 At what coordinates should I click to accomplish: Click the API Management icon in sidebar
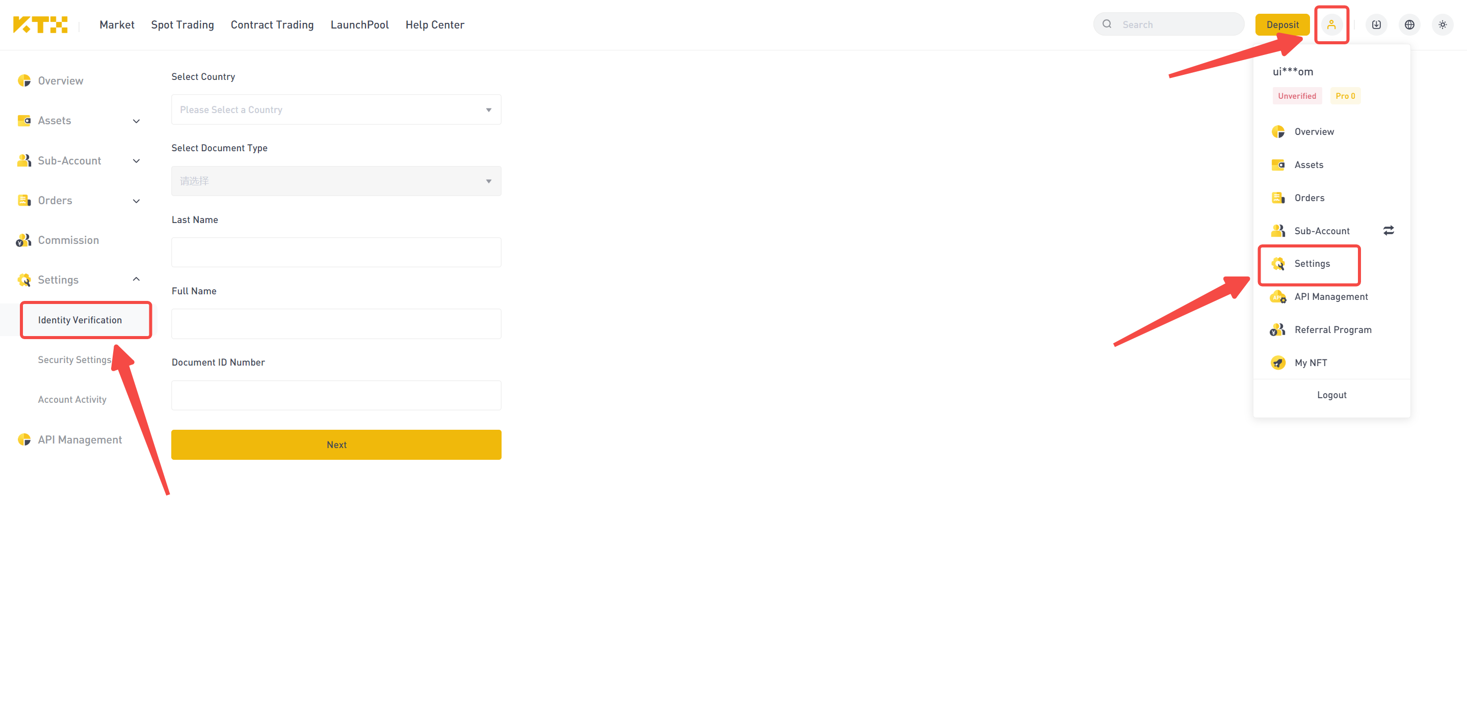[x=24, y=439]
